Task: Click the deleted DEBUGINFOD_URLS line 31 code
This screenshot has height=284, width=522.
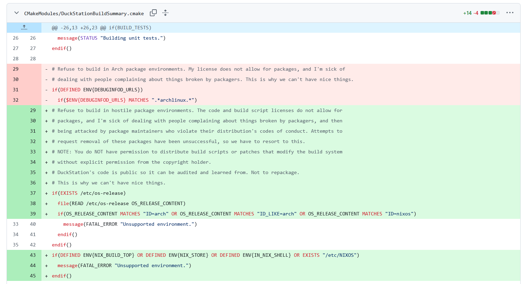Action: [x=97, y=90]
